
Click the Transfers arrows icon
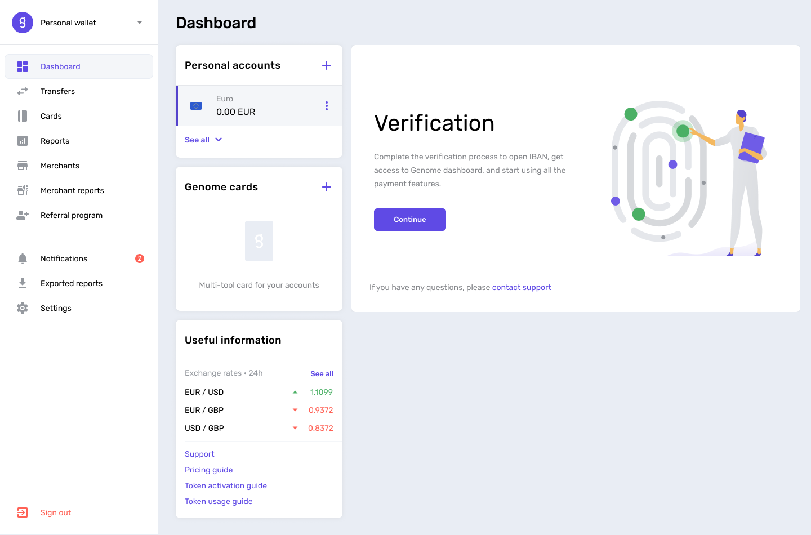[x=23, y=91]
